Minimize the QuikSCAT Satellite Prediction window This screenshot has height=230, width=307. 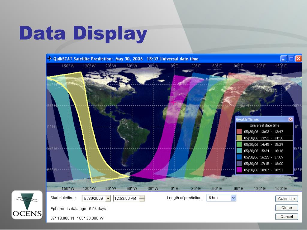pos(284,59)
